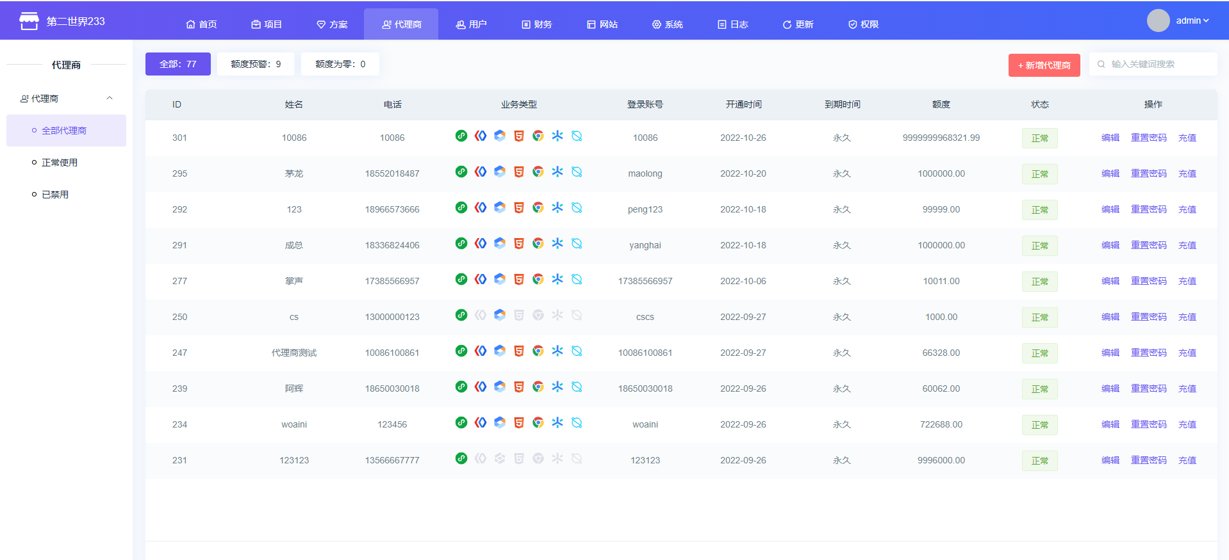1229x560 pixels.
Task: Open the 项目 nav tab
Action: tap(267, 24)
